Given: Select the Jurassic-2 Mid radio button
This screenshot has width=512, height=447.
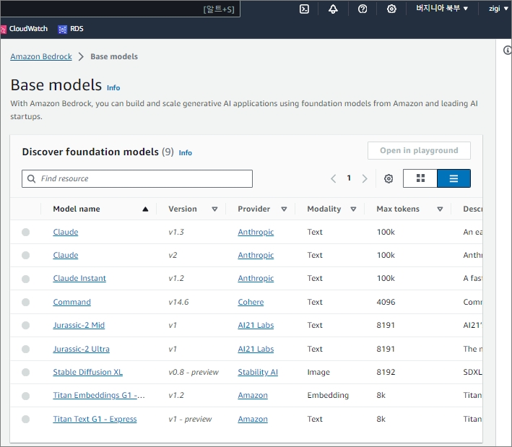Looking at the screenshot, I should 25,326.
